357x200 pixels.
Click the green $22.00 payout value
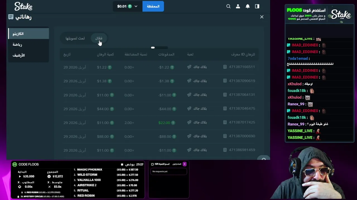(164, 123)
